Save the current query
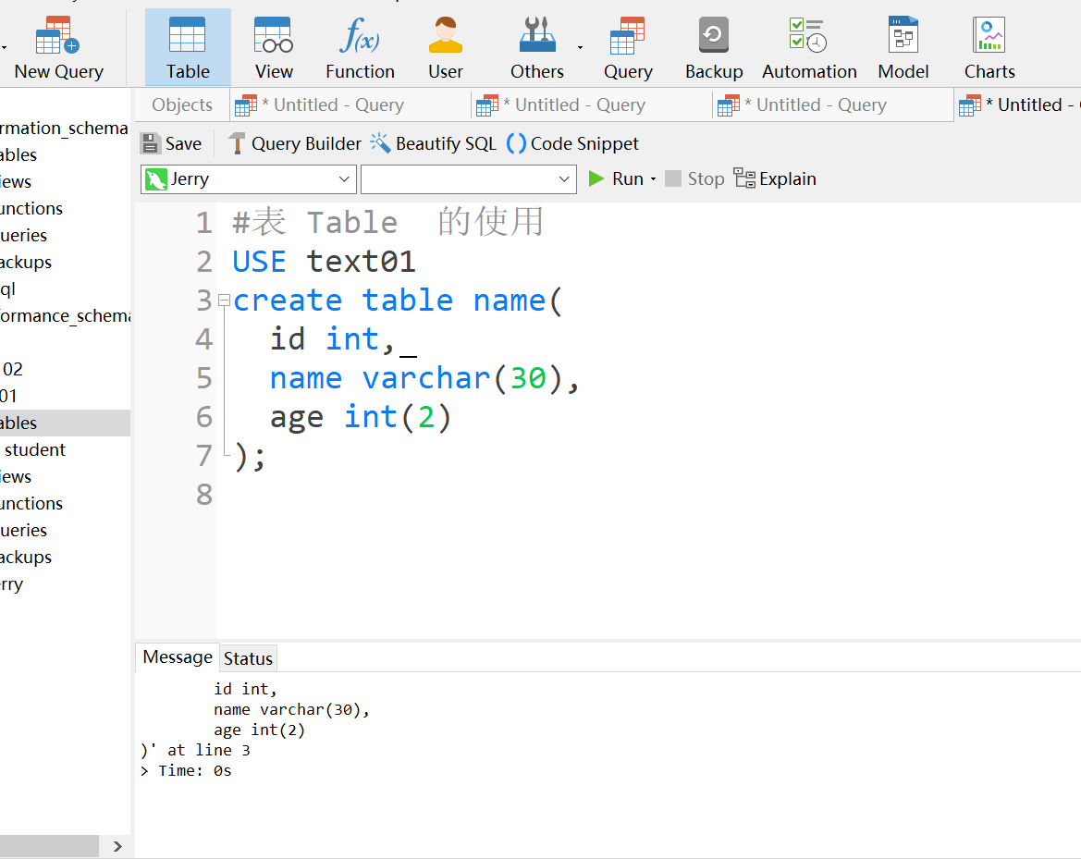 click(172, 143)
